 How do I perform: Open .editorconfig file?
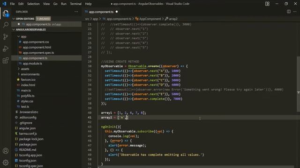click(28, 117)
